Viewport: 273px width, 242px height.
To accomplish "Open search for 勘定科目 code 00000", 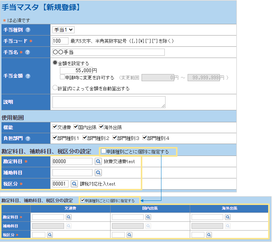I will [x=98, y=162].
